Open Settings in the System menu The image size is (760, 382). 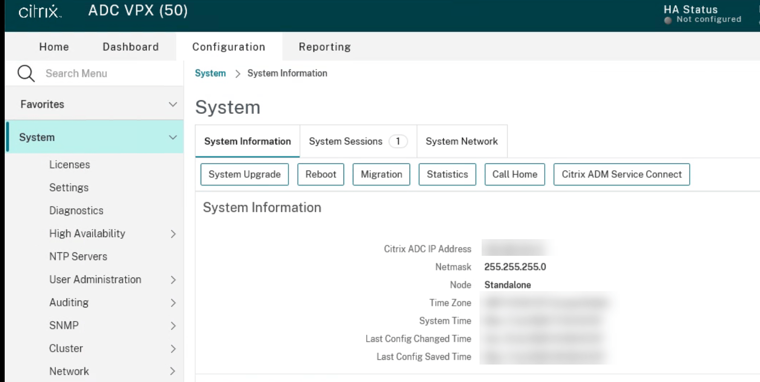pyautogui.click(x=69, y=188)
